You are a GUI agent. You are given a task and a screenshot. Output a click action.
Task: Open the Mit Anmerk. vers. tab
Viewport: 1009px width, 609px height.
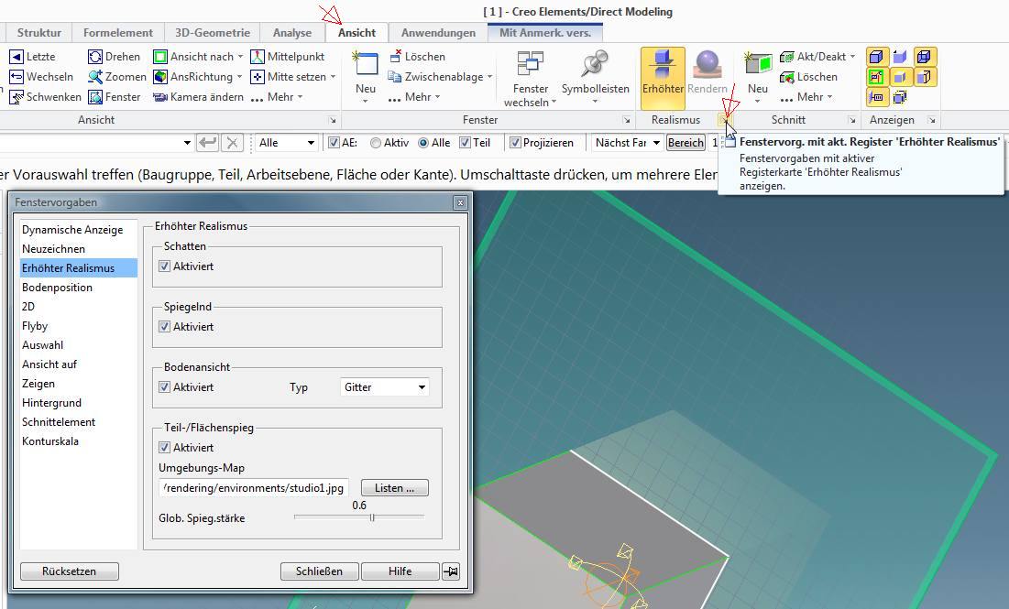point(545,33)
